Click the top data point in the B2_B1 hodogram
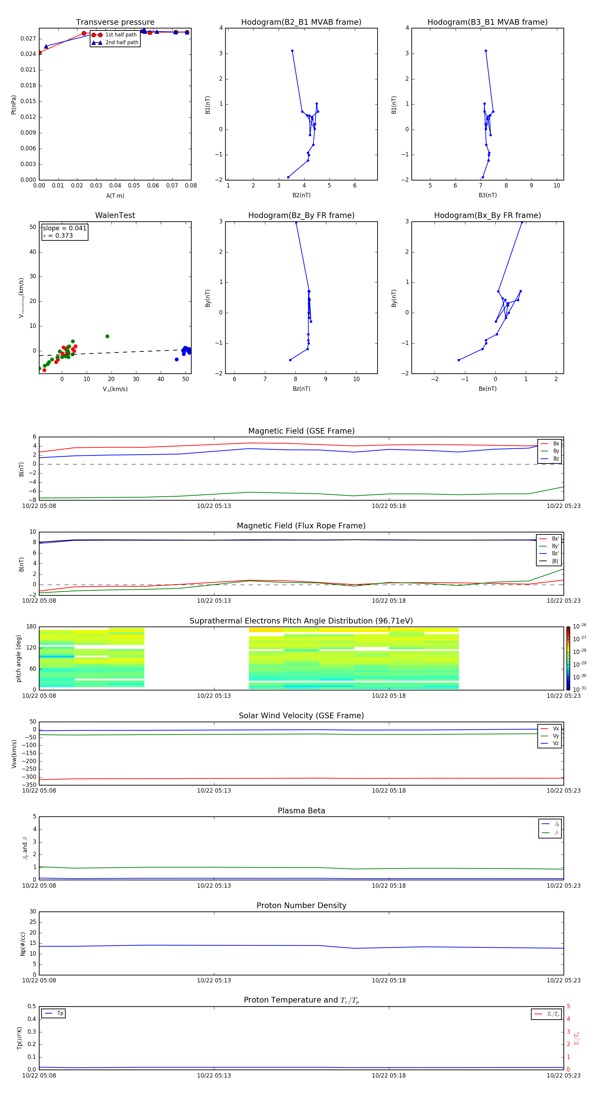 pos(292,51)
